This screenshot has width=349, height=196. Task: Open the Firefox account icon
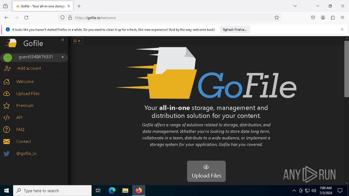[x=323, y=18]
